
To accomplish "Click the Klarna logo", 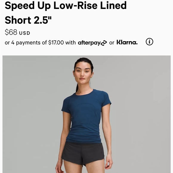I will click(x=127, y=42).
